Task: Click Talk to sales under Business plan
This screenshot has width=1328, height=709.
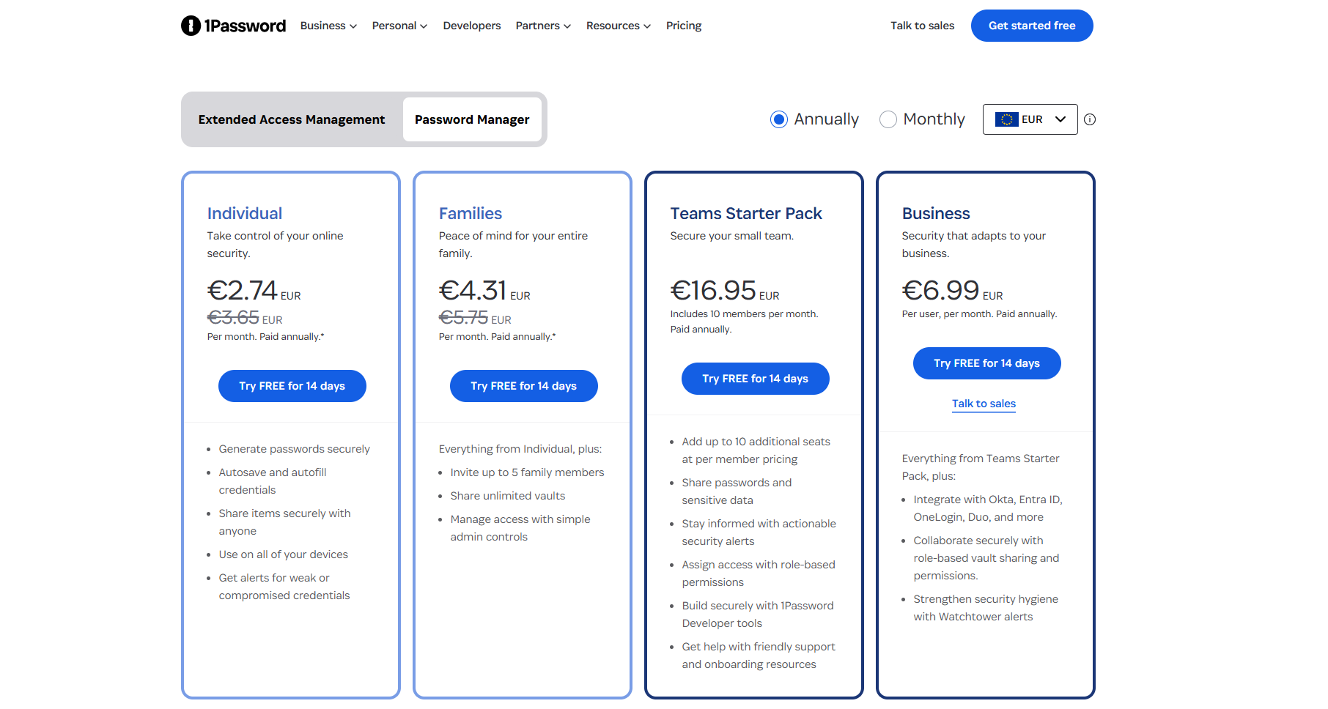Action: (984, 404)
